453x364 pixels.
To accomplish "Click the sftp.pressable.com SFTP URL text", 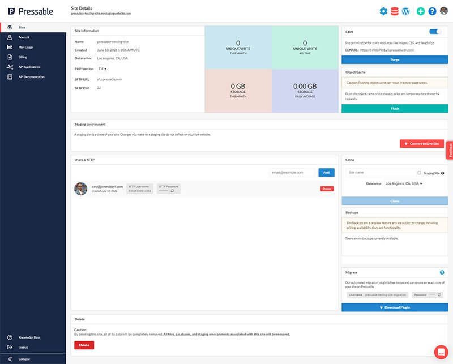I will pyautogui.click(x=109, y=79).
